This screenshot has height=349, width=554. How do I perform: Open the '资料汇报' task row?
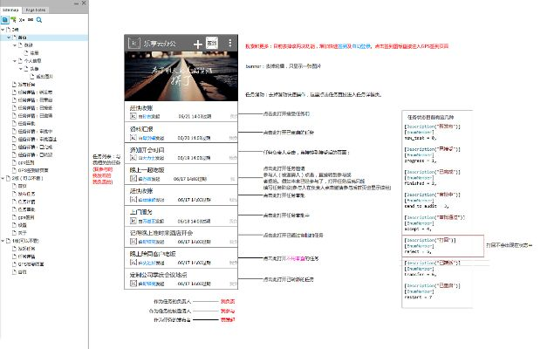[x=181, y=133]
